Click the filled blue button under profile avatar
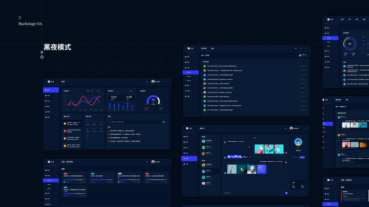 coord(302,157)
